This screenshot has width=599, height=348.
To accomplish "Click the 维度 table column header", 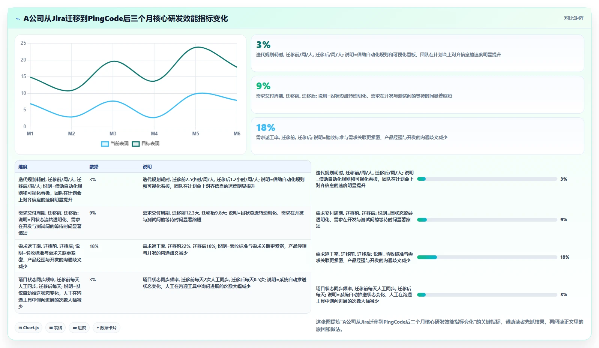I will [x=23, y=167].
